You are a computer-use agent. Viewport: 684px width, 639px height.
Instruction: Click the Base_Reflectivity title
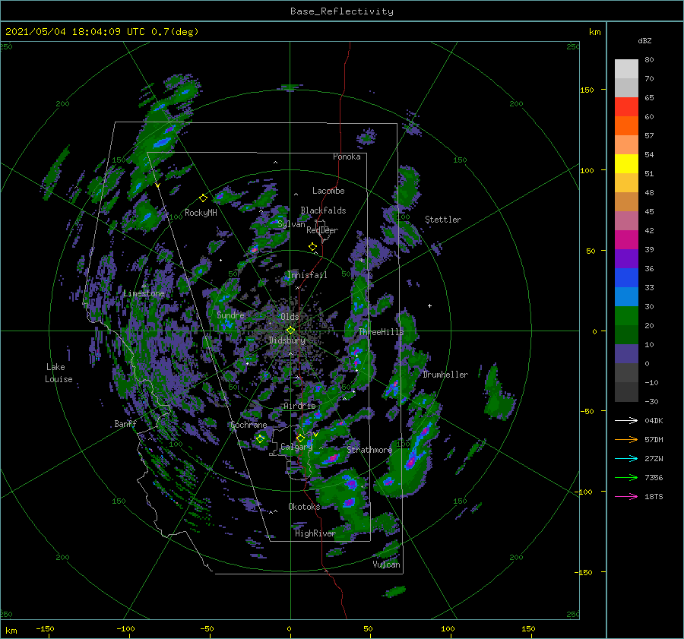point(342,11)
